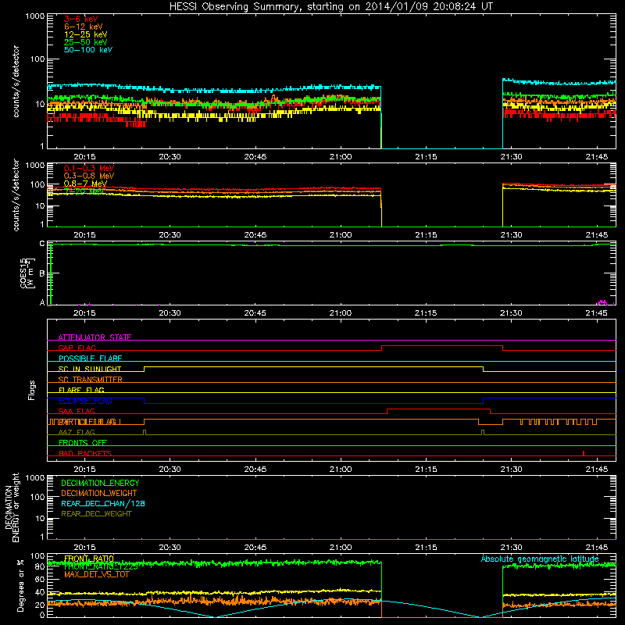Click the SC_TRANSMITTER flag label
Viewport: 625px width, 625px height.
pyautogui.click(x=90, y=380)
